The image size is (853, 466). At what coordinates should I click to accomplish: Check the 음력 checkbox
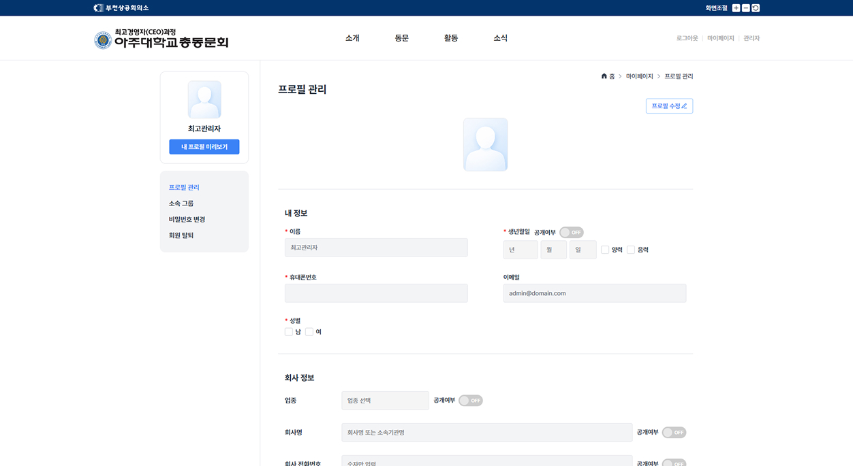631,250
